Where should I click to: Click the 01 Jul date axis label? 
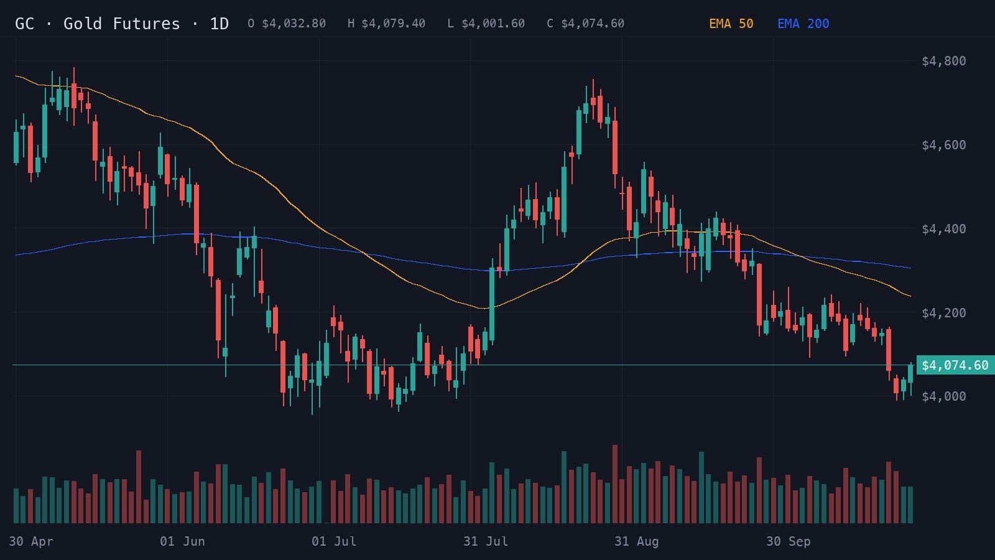pos(334,541)
